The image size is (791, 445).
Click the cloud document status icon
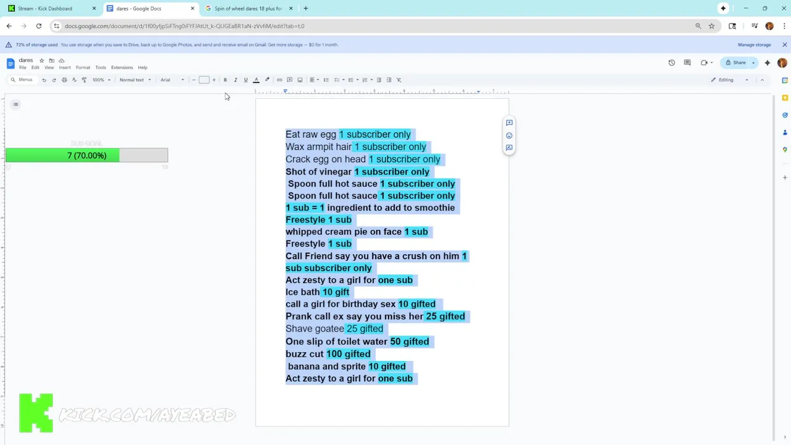tap(61, 61)
